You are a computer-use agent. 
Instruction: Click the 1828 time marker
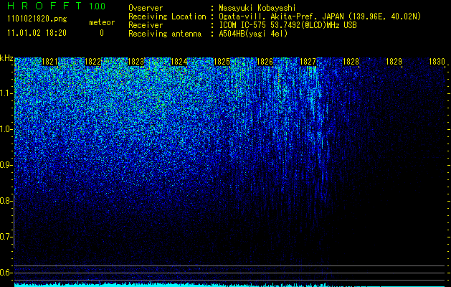click(351, 62)
